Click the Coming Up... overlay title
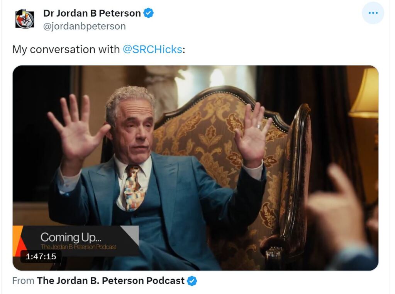This screenshot has height=294, width=395. click(x=72, y=237)
